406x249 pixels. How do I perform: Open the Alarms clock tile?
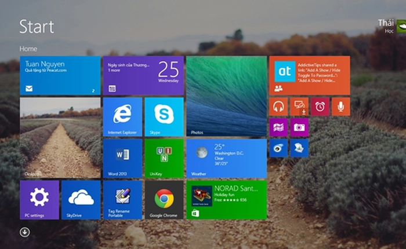320,107
